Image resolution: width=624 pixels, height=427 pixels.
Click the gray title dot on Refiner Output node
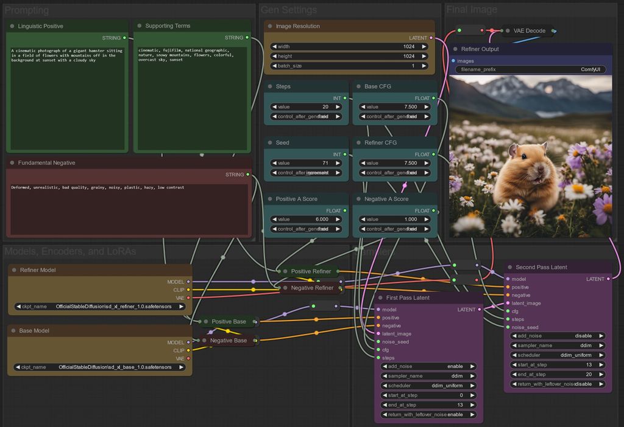[x=455, y=49]
